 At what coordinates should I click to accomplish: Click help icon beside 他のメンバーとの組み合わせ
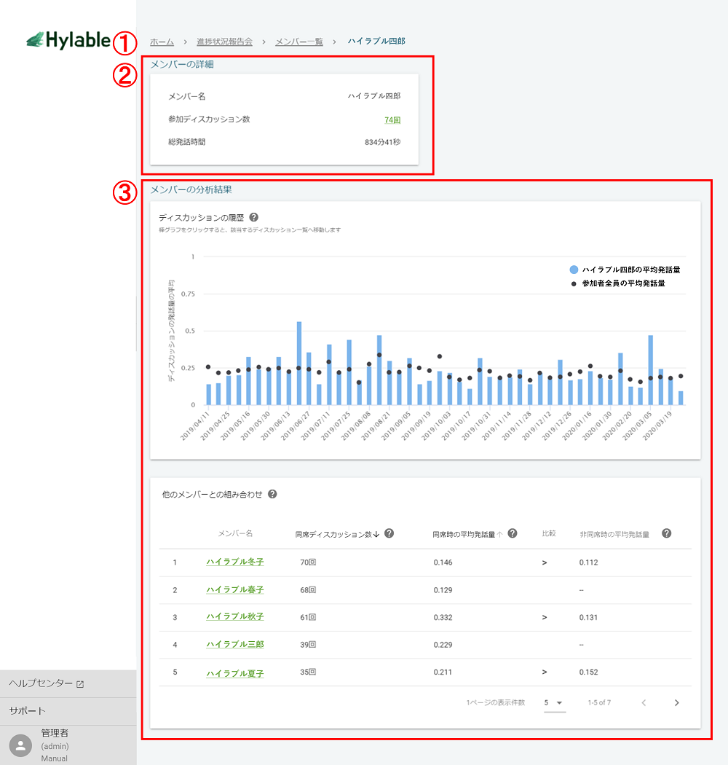coord(272,494)
